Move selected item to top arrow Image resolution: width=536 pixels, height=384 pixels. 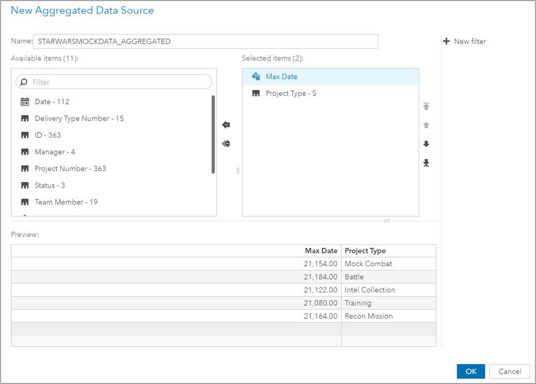click(x=426, y=106)
